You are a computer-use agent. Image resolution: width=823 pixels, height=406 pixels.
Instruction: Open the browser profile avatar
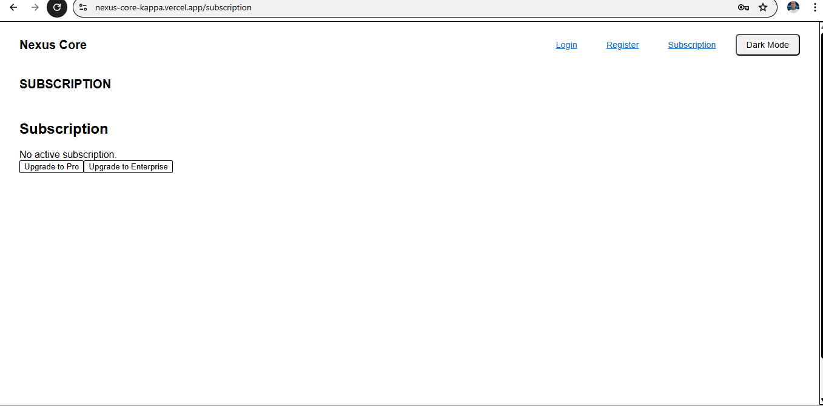click(x=793, y=8)
